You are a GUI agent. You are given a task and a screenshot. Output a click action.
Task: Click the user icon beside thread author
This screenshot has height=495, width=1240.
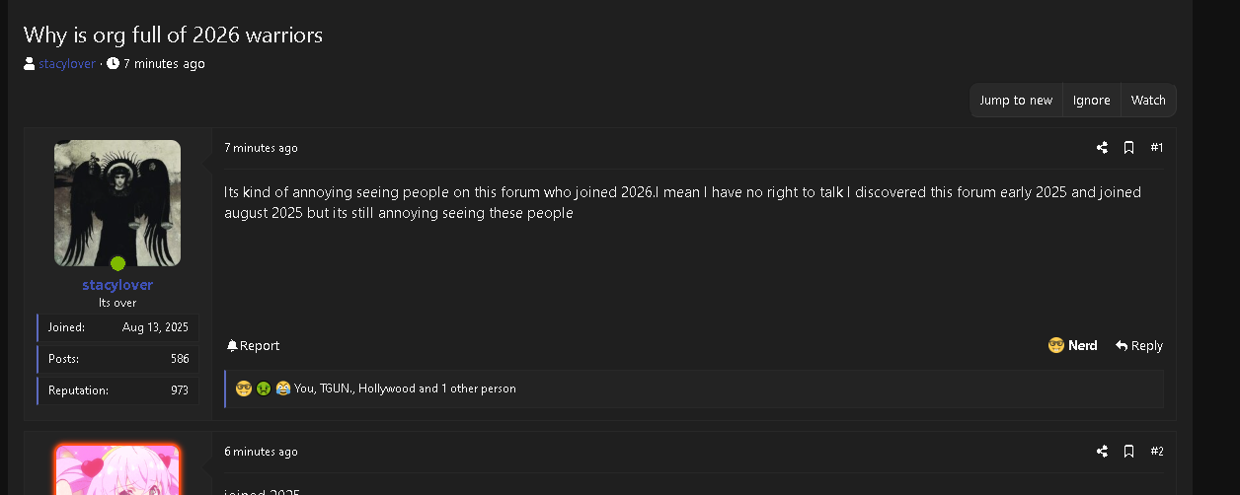30,64
